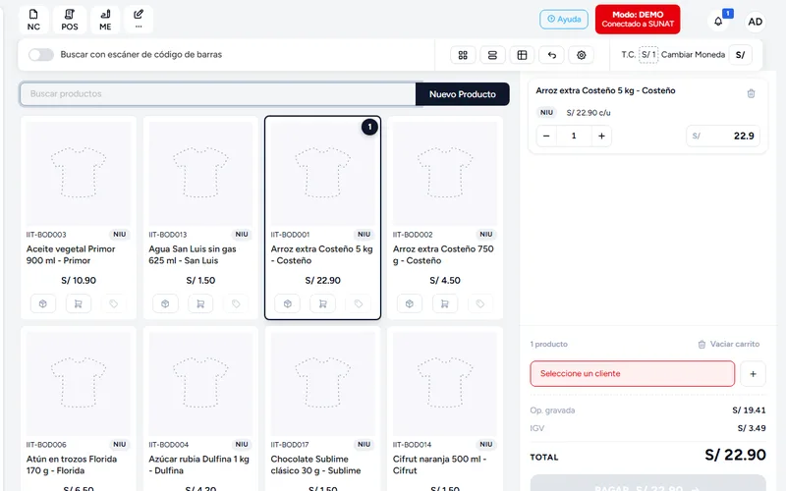786x491 pixels.
Task: Open the Seleccione un cliente dropdown
Action: tap(632, 374)
